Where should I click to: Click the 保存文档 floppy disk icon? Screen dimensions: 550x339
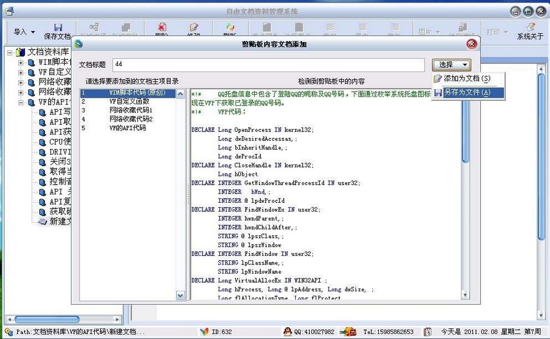[x=58, y=27]
